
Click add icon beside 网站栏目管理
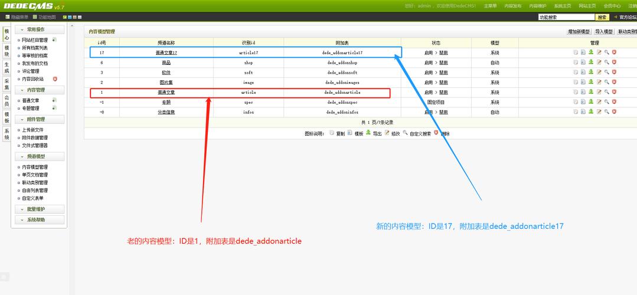click(x=54, y=40)
